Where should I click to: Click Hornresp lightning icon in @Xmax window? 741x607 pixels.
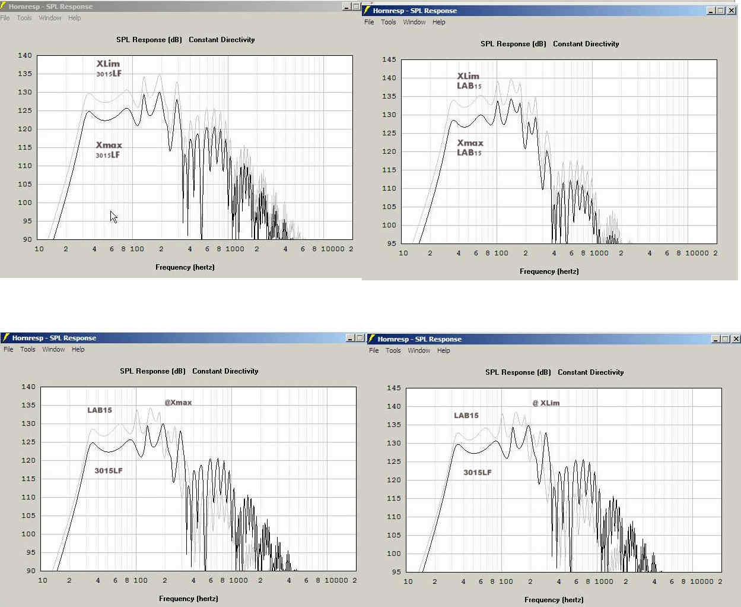point(5,338)
